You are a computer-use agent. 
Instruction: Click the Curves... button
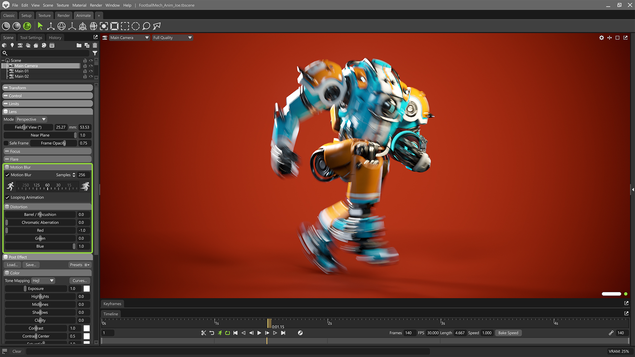tap(80, 281)
